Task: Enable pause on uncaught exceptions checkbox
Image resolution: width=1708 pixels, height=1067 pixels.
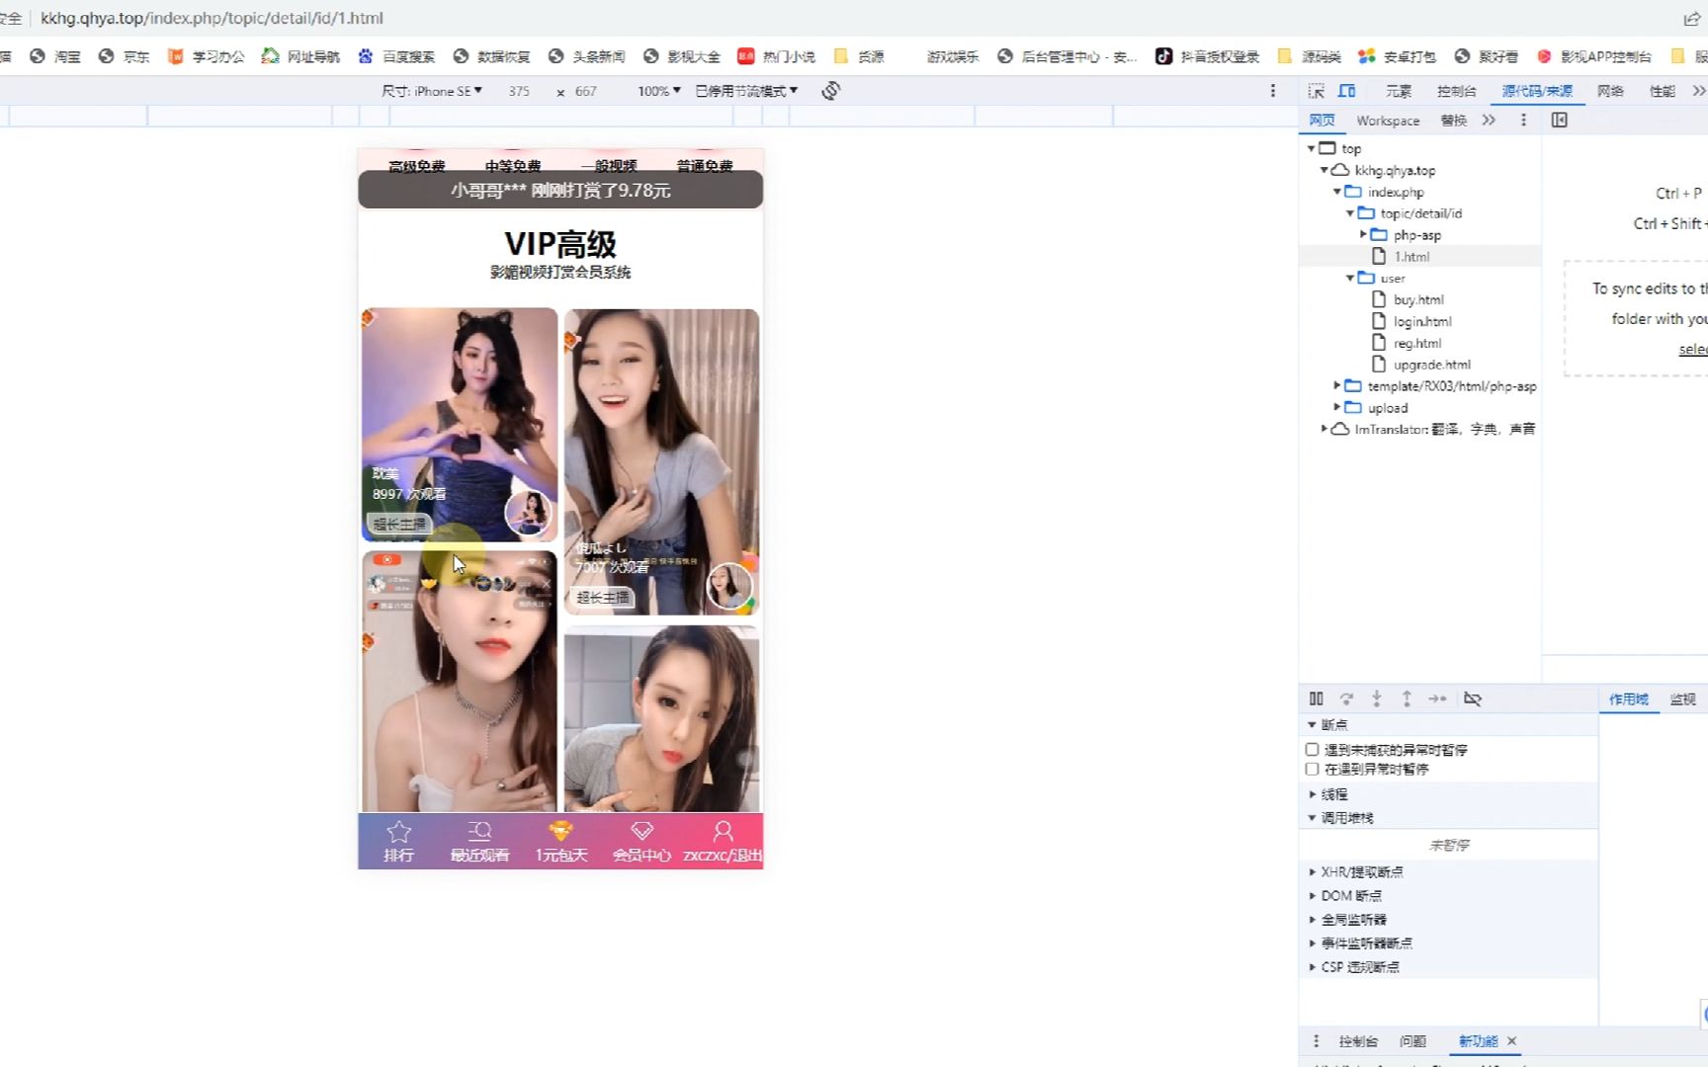Action: click(x=1312, y=750)
